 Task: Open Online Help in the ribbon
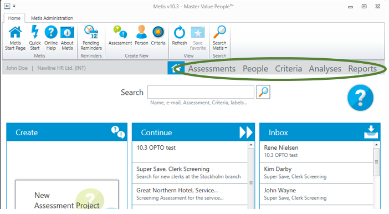[x=51, y=38]
